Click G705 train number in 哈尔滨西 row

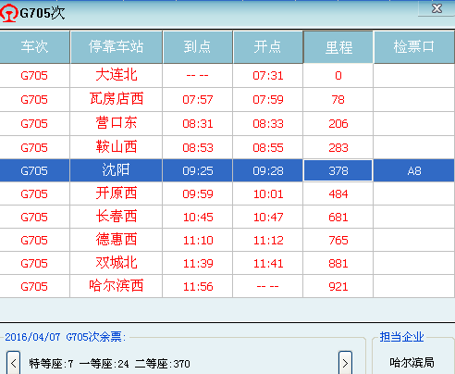point(34,286)
